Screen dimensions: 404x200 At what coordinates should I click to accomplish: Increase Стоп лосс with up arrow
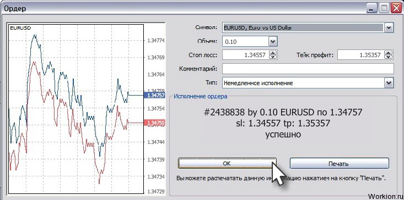click(273, 53)
